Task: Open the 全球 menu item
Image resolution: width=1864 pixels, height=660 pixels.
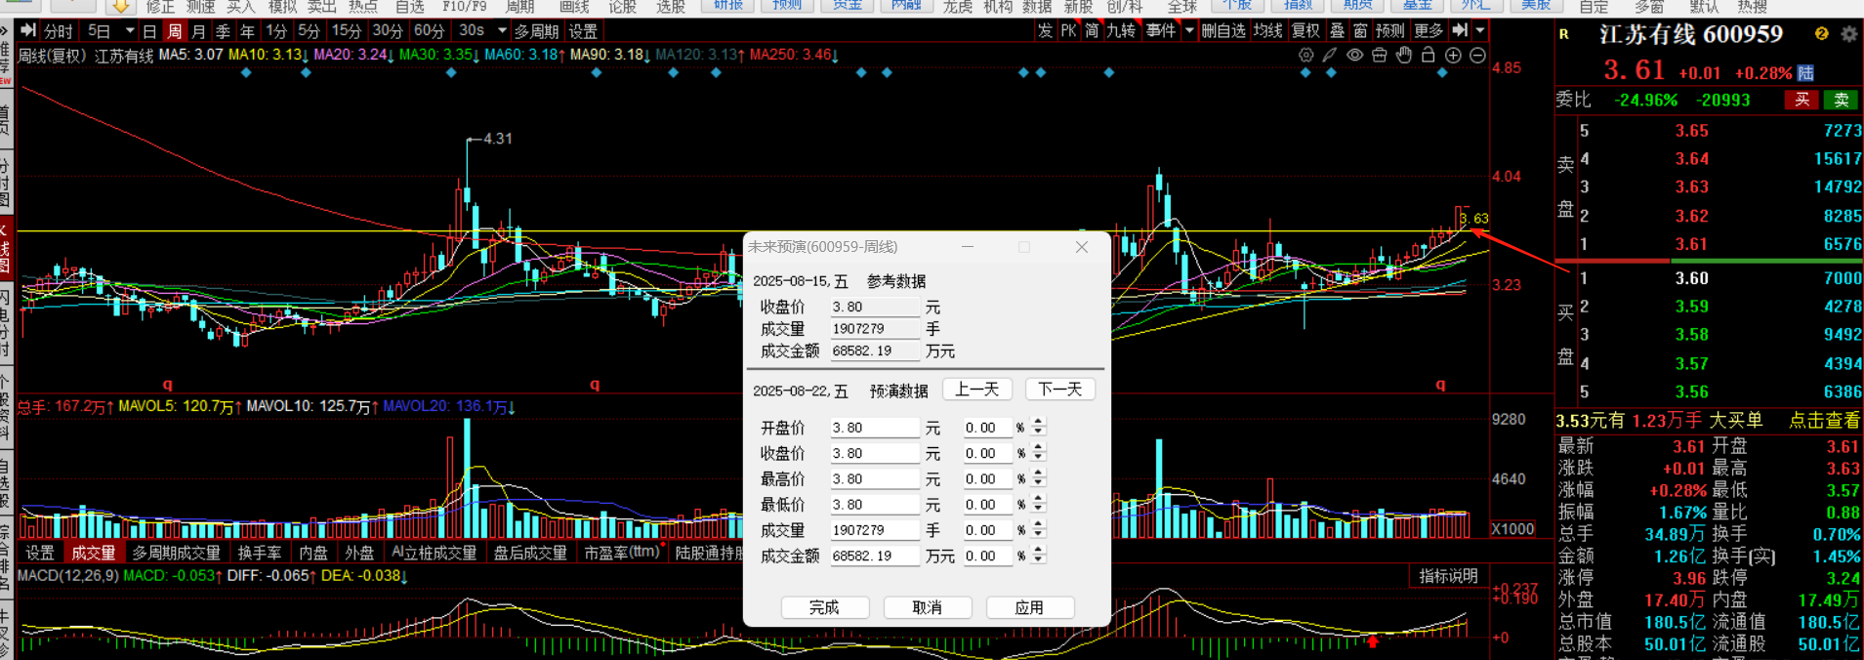Action: (1182, 6)
